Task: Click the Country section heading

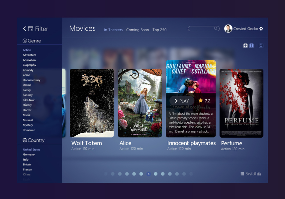Action: [36, 140]
